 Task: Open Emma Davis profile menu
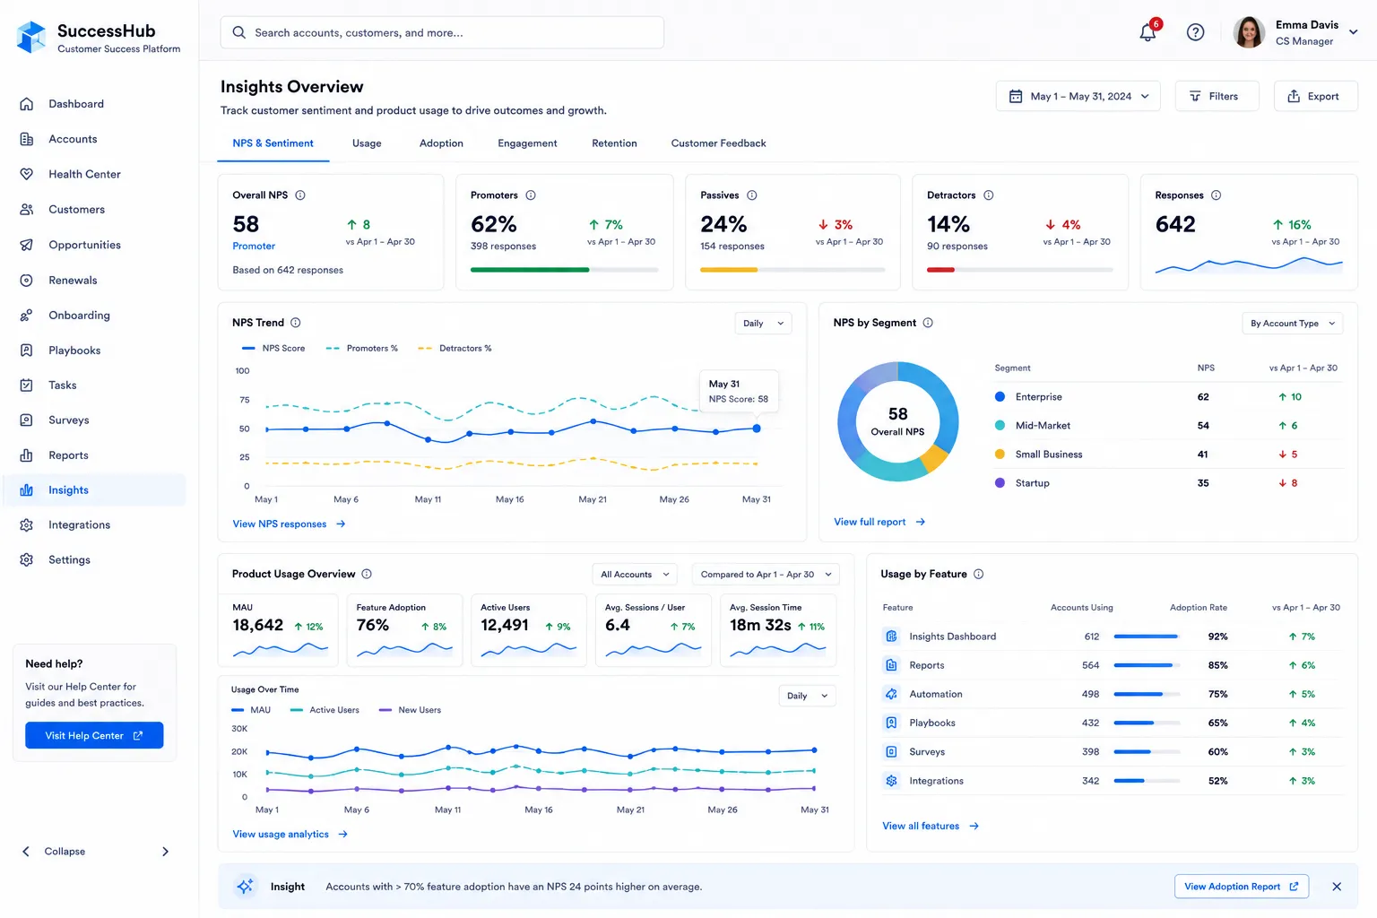[x=1296, y=32]
